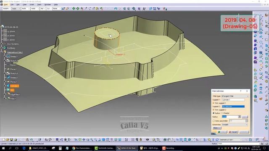Open the Insert menu

(32, 5)
